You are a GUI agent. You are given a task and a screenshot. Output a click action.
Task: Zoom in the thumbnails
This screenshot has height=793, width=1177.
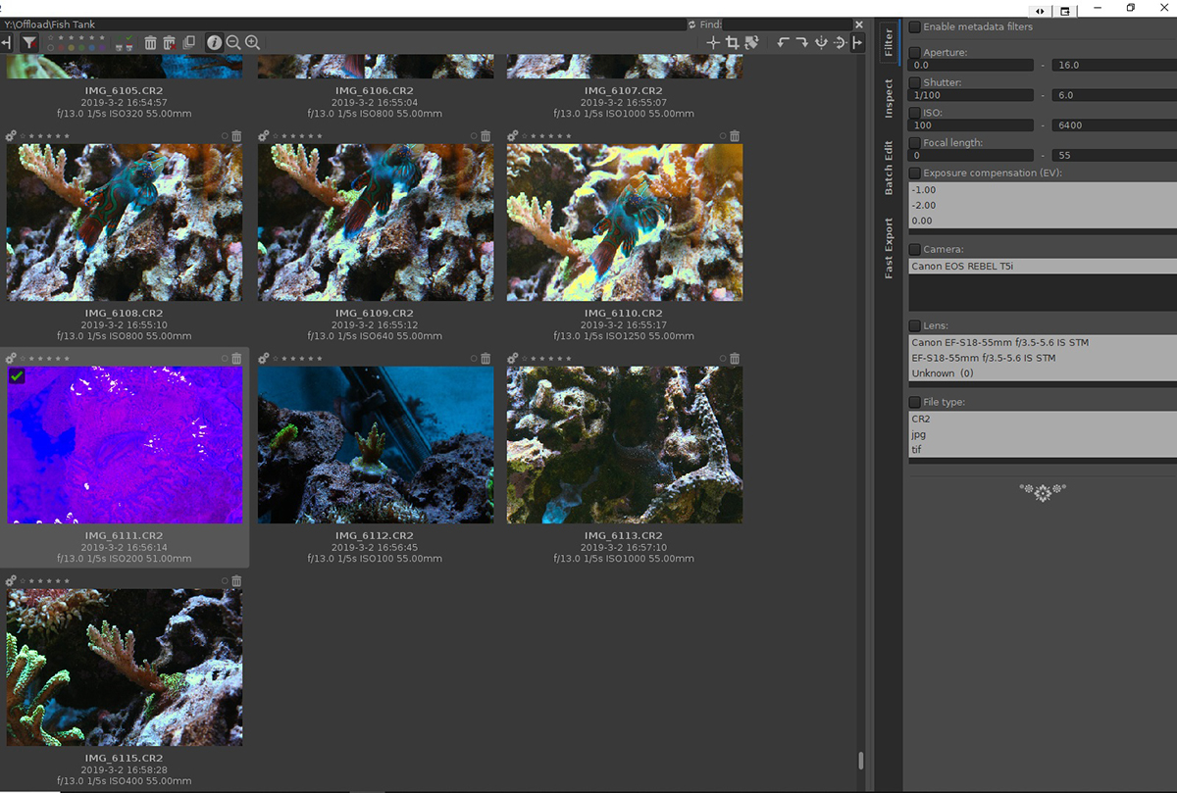(252, 42)
